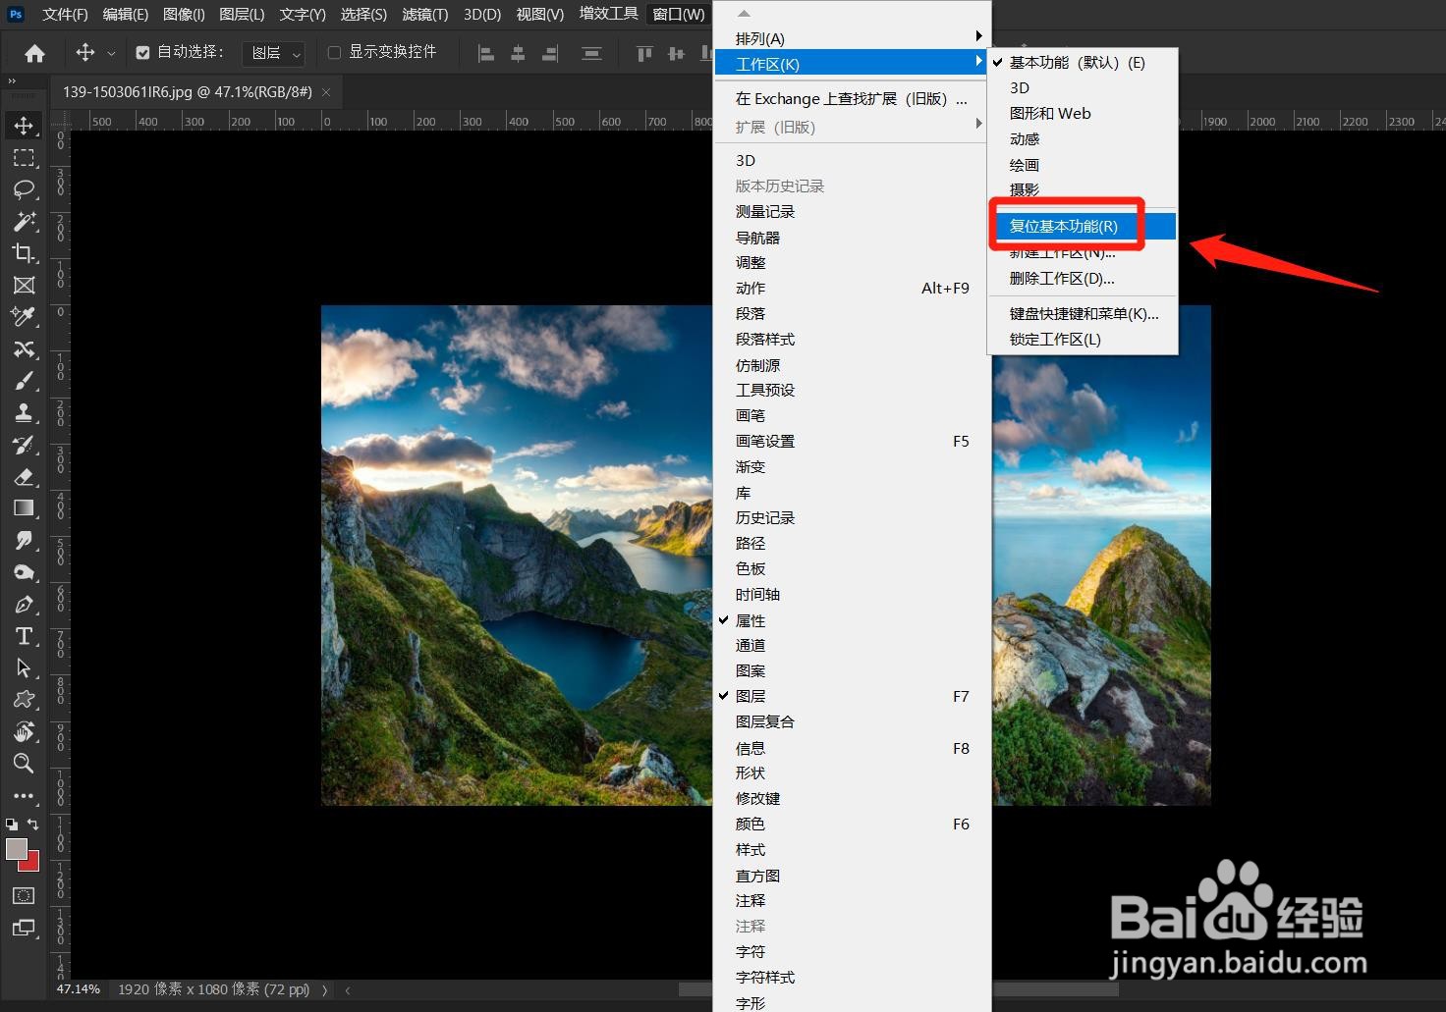The width and height of the screenshot is (1446, 1012).
Task: Open 在 Exchange 上查找扩展 entry
Action: (x=852, y=98)
